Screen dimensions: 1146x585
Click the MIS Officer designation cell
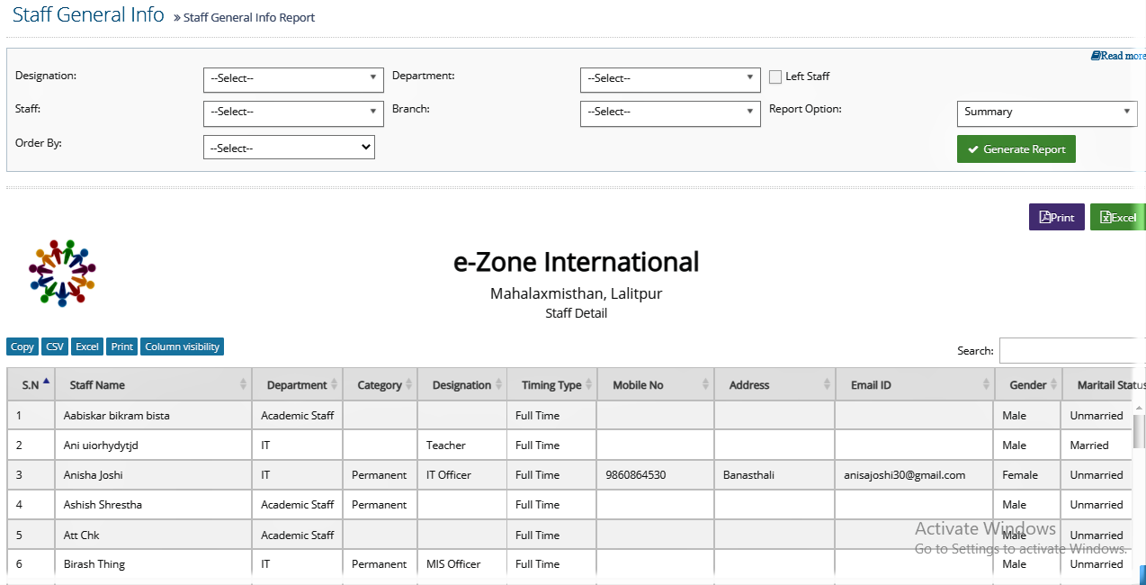pos(462,564)
